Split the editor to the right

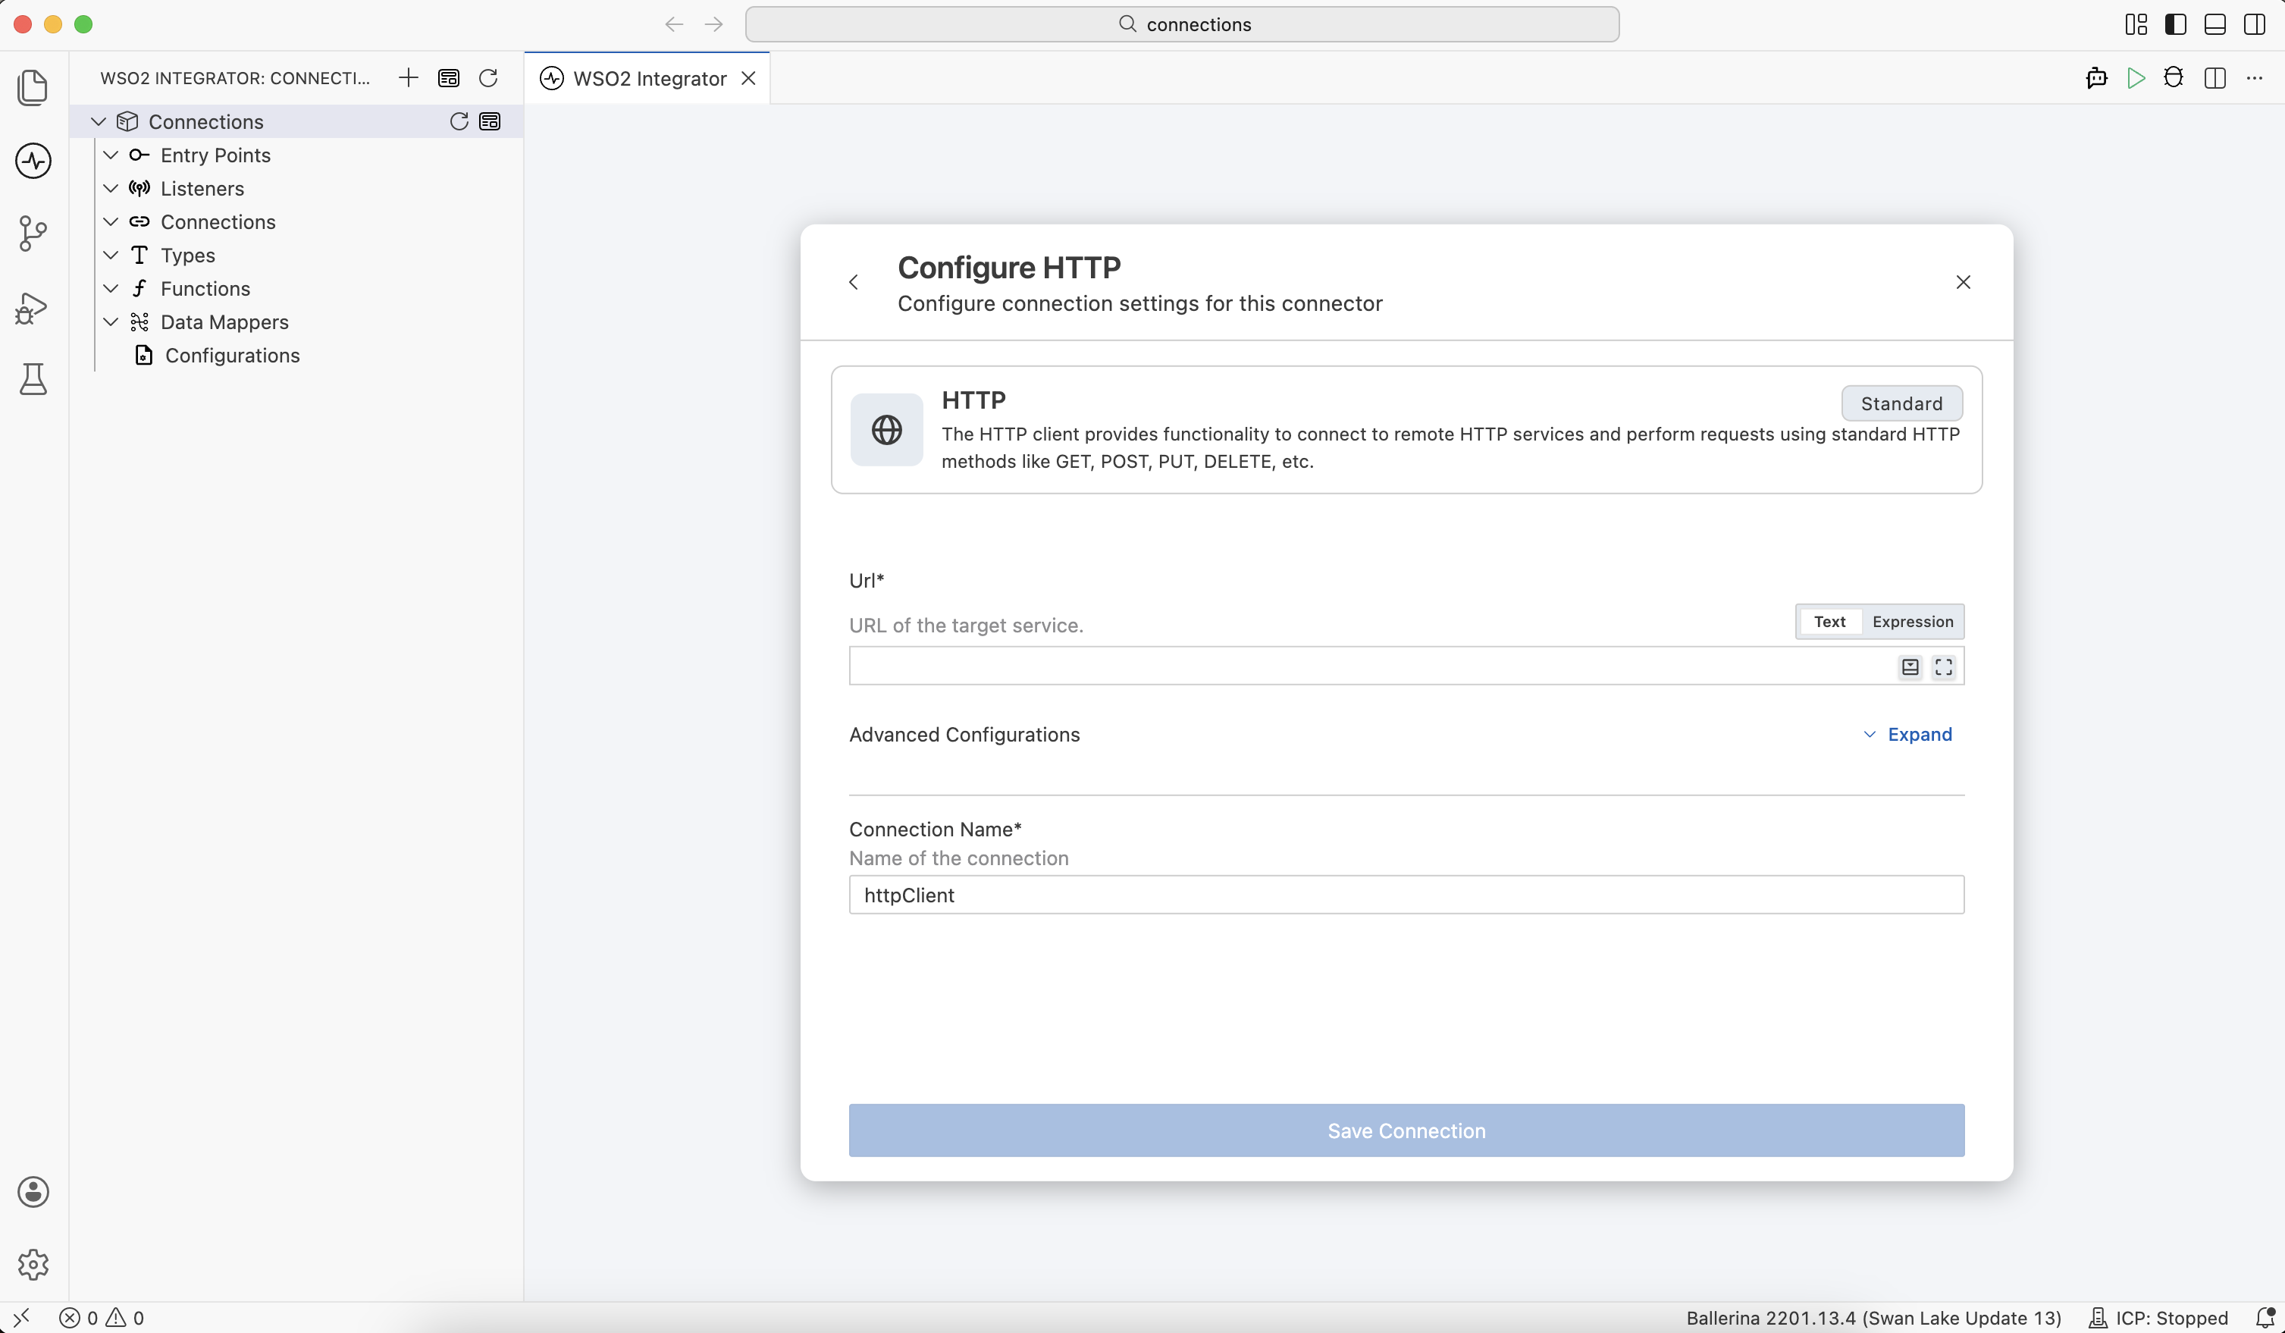(x=2214, y=78)
